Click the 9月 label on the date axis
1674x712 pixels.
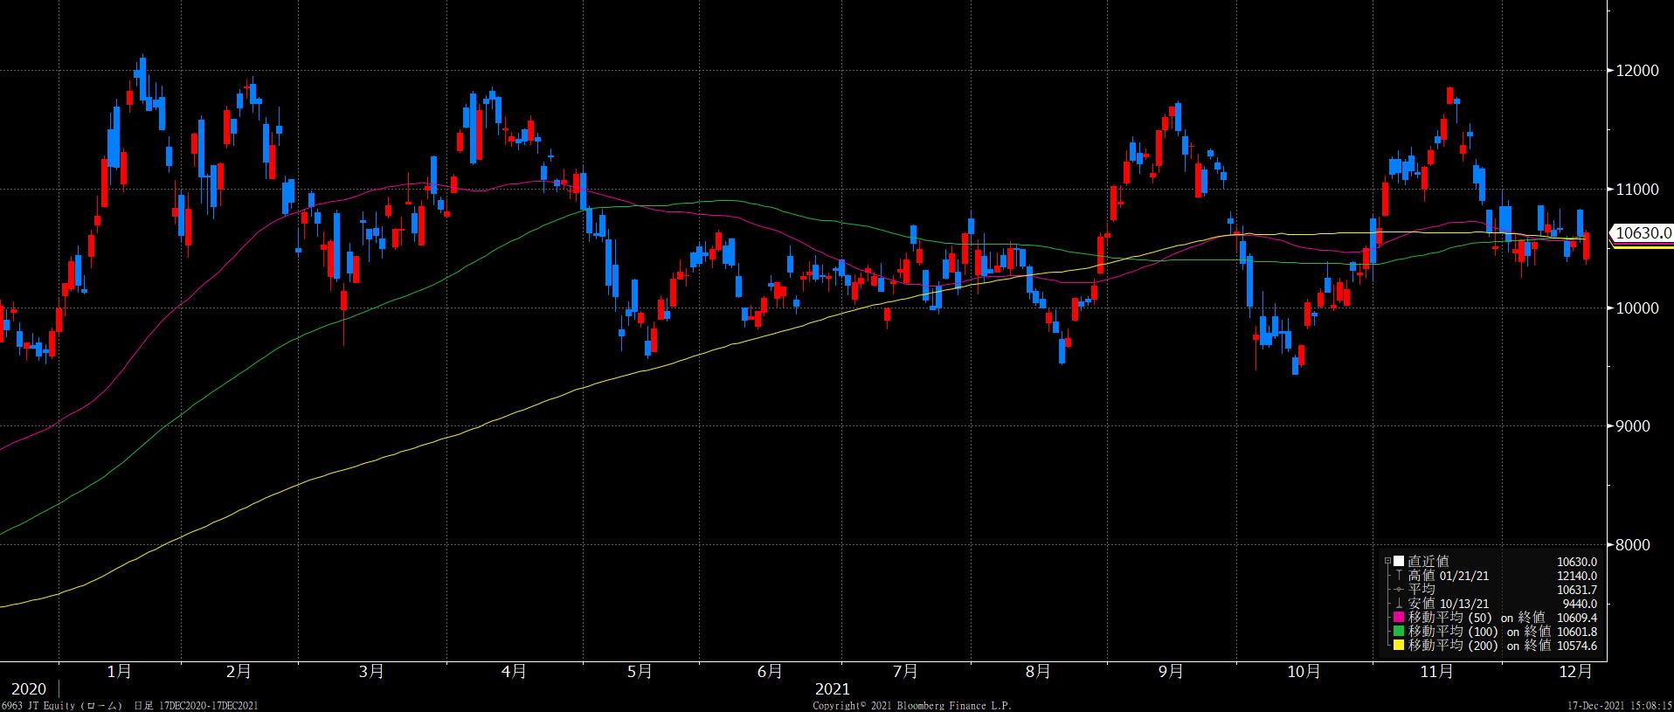tap(1171, 672)
